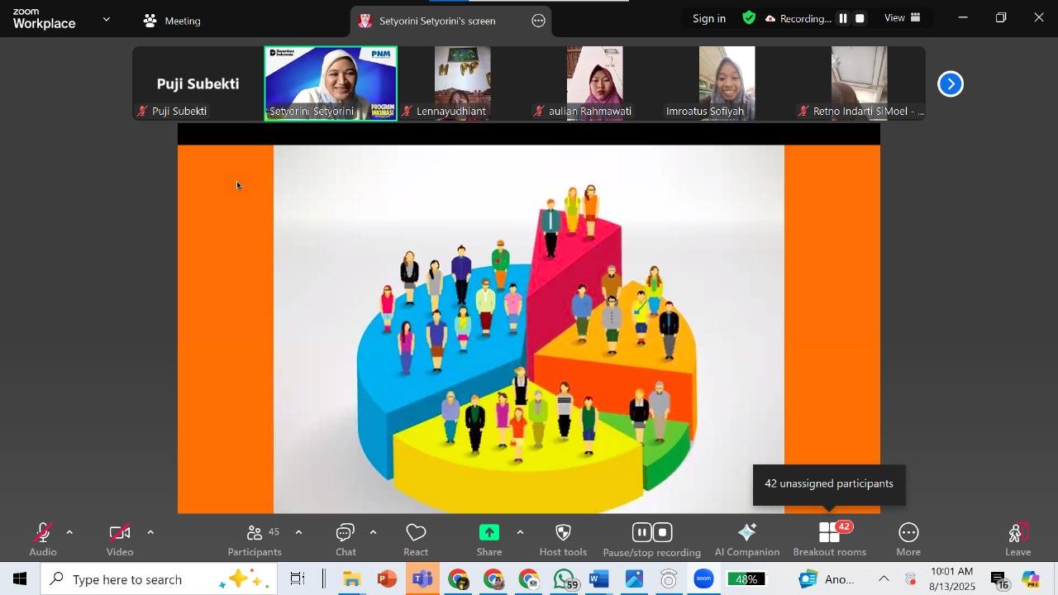This screenshot has width=1058, height=595.
Task: Select Setyorini Setyorini's screen tab
Action: pos(436,21)
